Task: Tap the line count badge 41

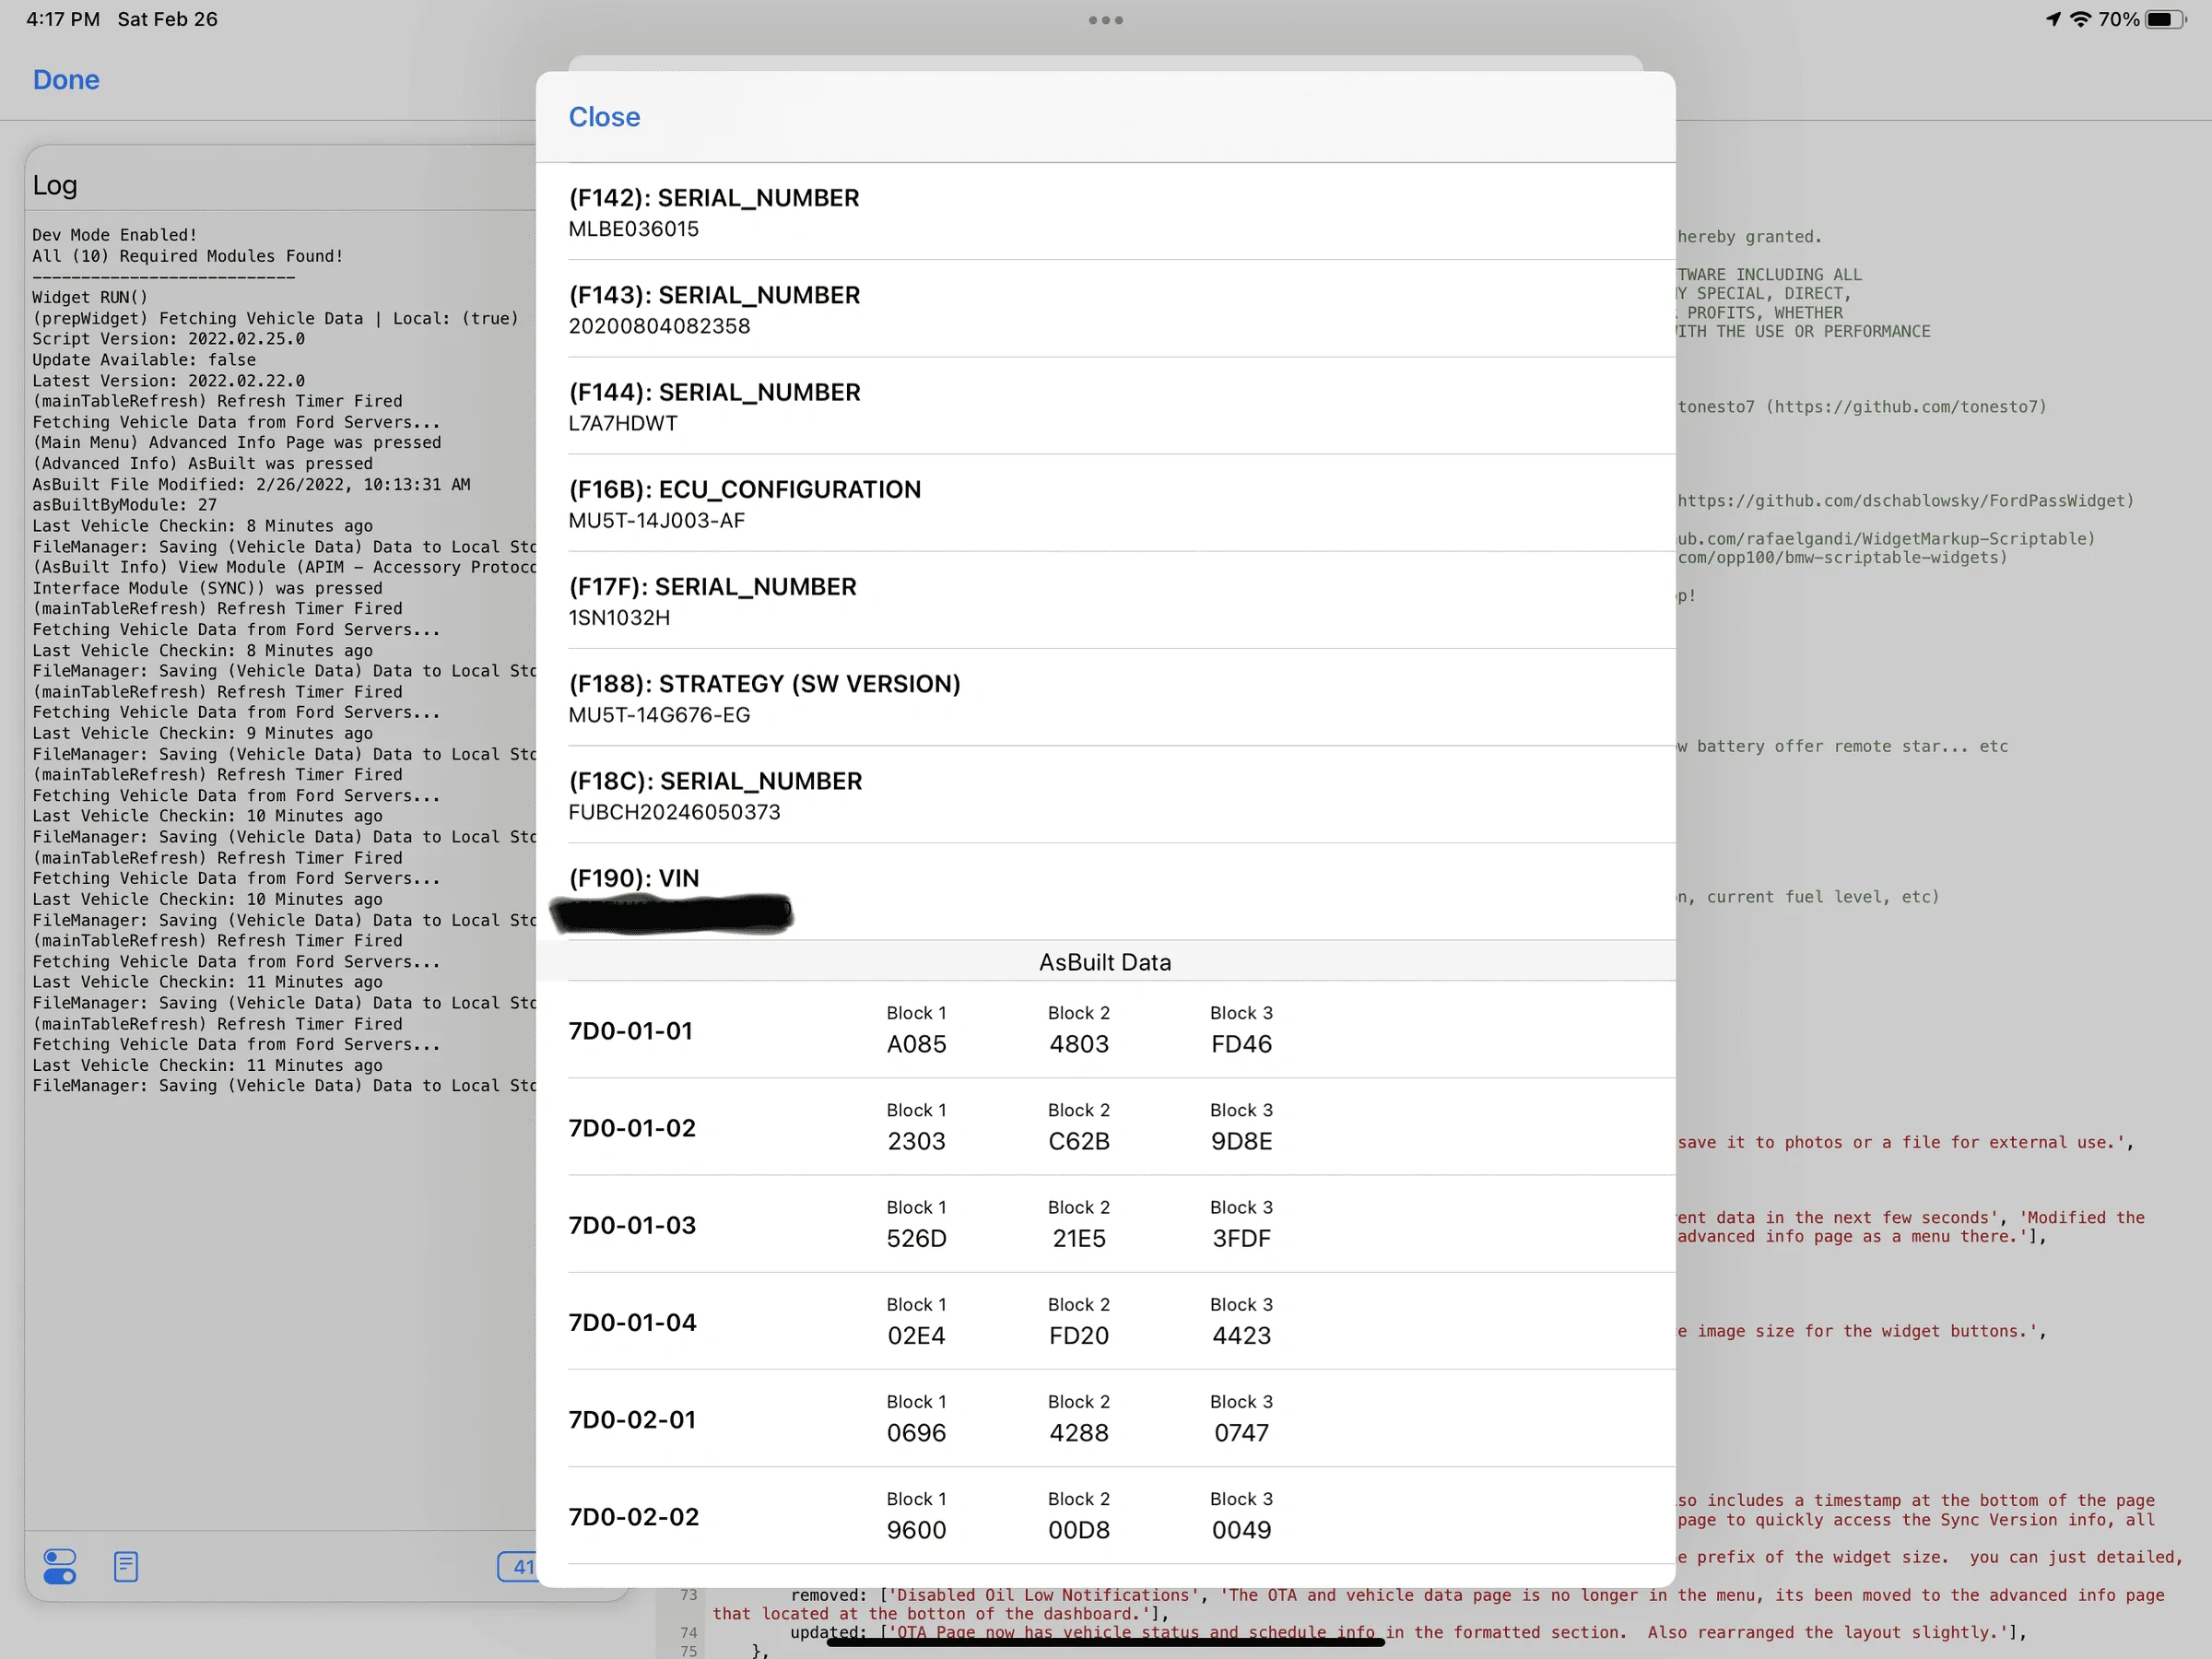Action: click(519, 1566)
